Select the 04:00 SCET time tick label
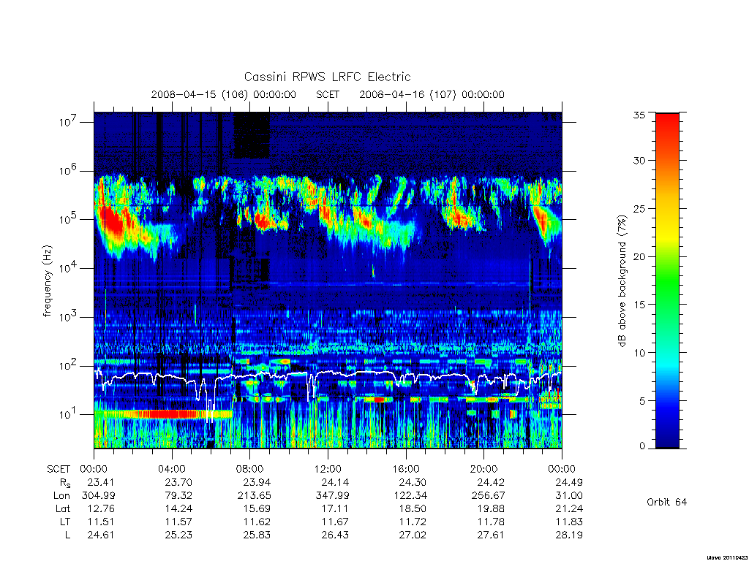Image resolution: width=749 pixels, height=561 pixels. click(171, 469)
